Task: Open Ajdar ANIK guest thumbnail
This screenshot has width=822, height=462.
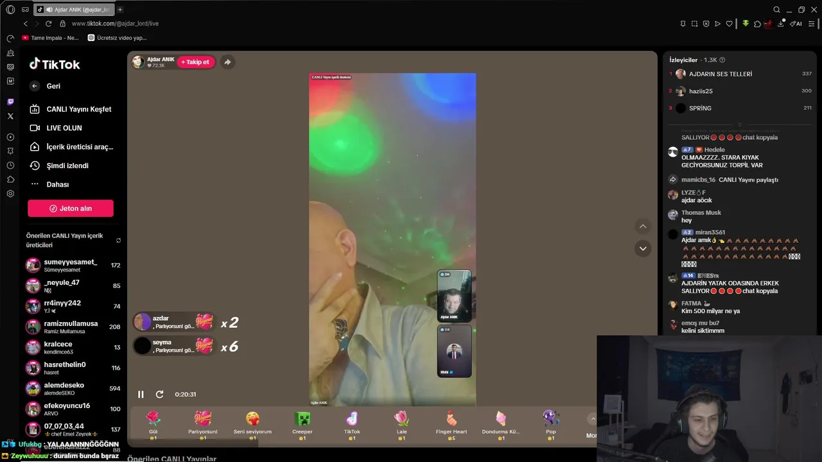Action: (x=455, y=296)
